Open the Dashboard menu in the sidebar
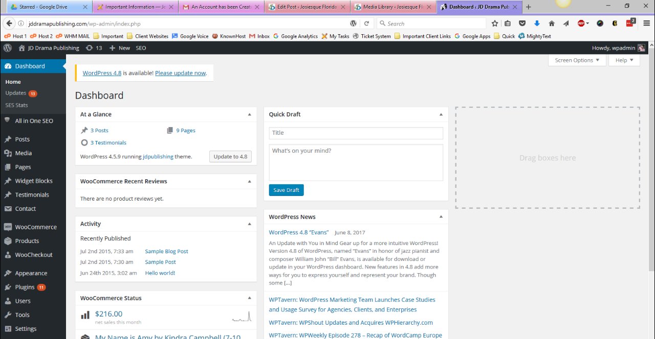 pos(33,66)
